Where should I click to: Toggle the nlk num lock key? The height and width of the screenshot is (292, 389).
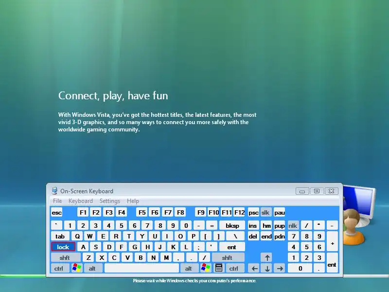point(293,225)
